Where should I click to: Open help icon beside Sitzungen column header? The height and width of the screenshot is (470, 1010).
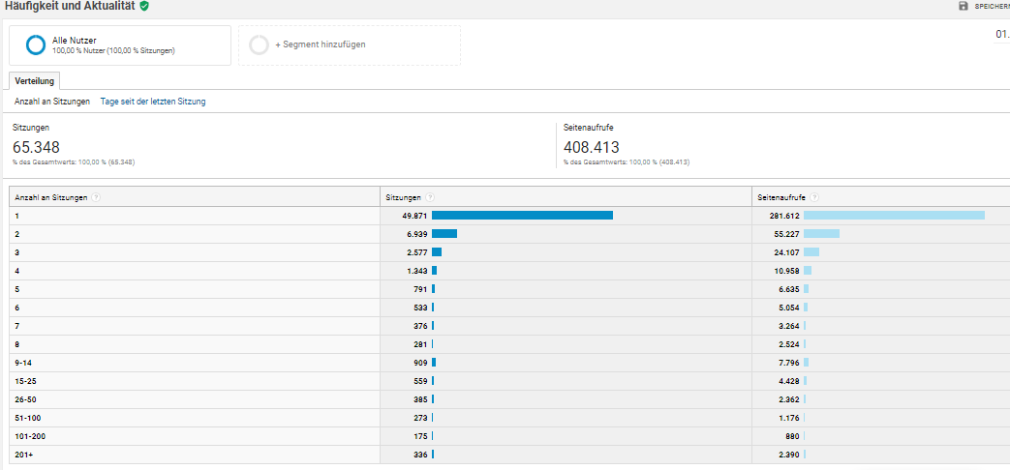click(x=430, y=197)
